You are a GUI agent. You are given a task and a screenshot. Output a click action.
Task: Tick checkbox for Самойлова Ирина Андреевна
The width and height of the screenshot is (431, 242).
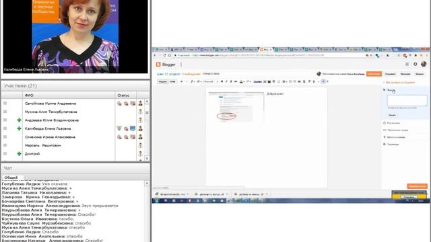tap(5, 104)
